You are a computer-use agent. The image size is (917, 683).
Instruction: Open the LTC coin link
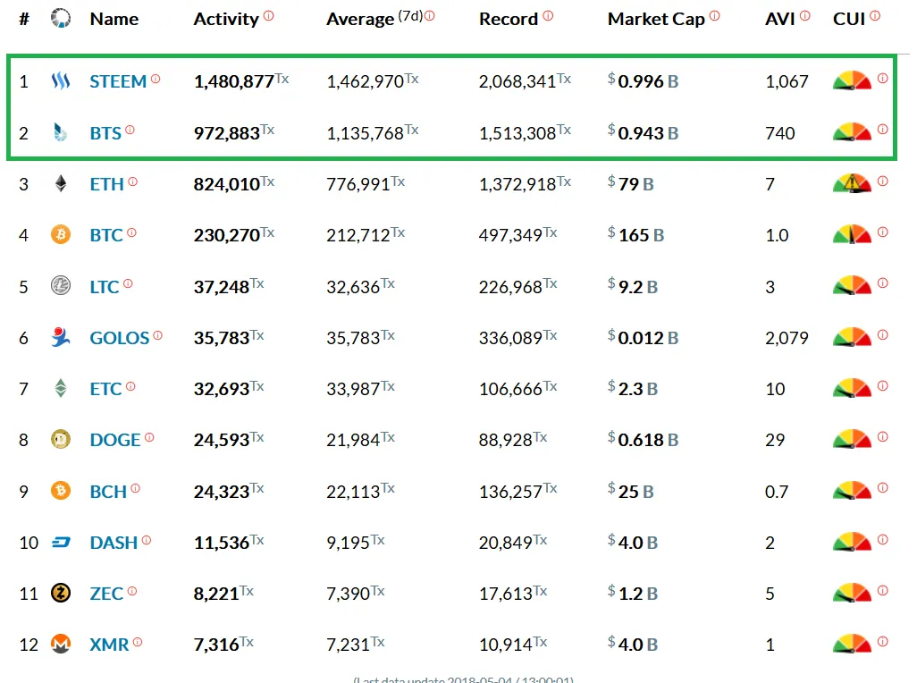tap(105, 287)
